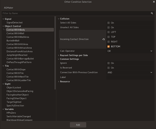156x129 pixels.
Task: Select ContactWithBarrageBullet condition
Action: pyautogui.click(x=20, y=59)
